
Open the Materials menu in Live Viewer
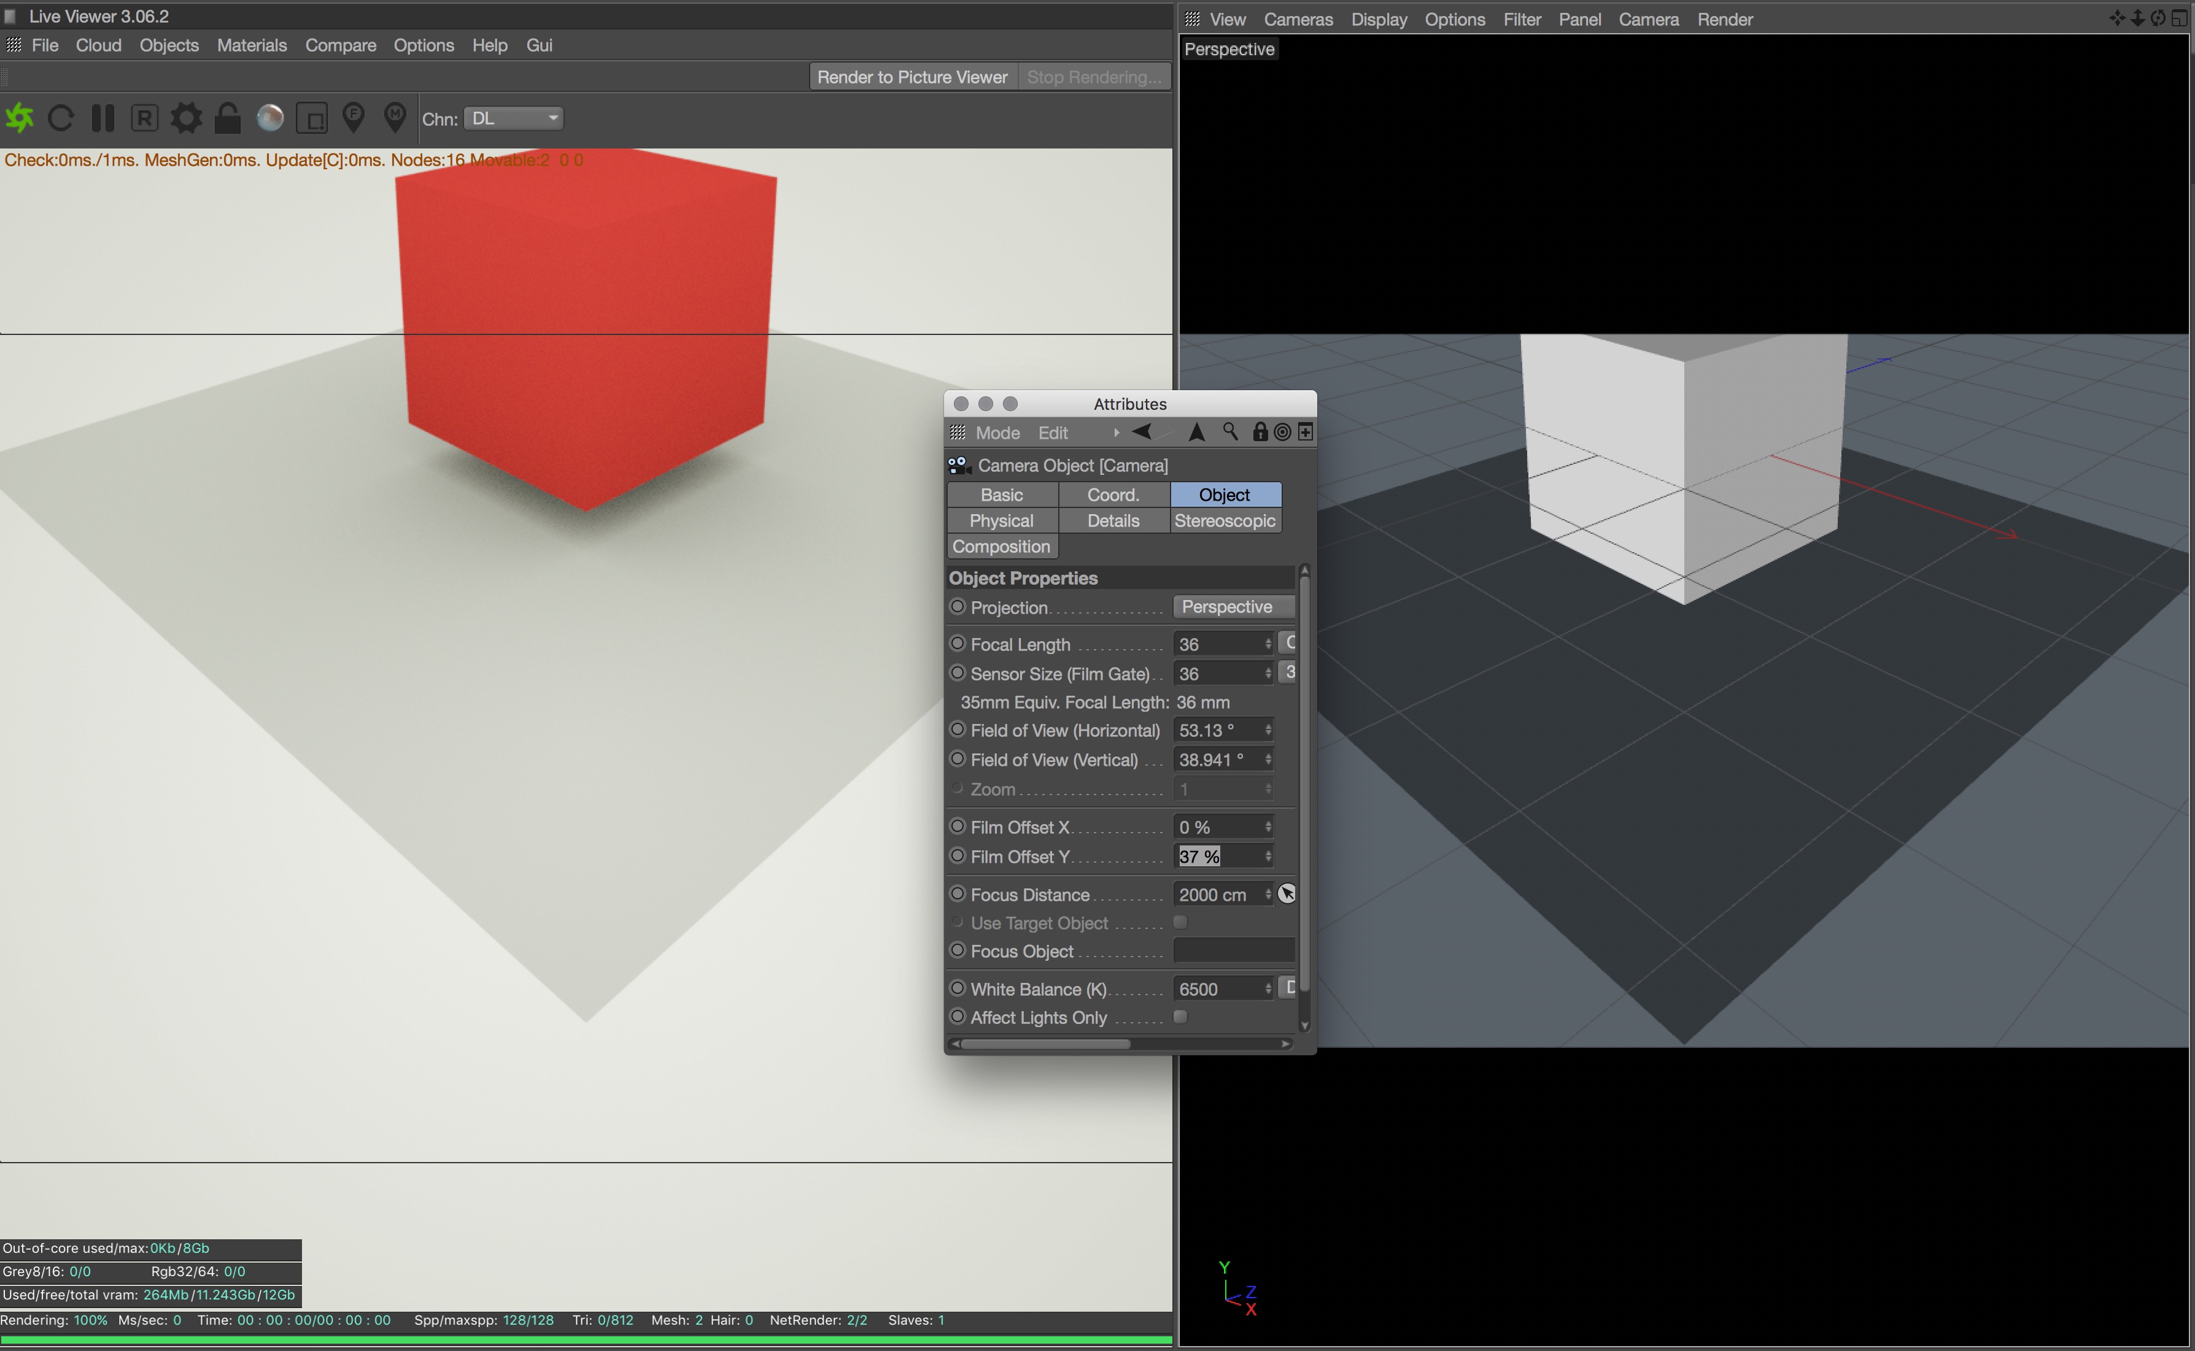pyautogui.click(x=251, y=45)
